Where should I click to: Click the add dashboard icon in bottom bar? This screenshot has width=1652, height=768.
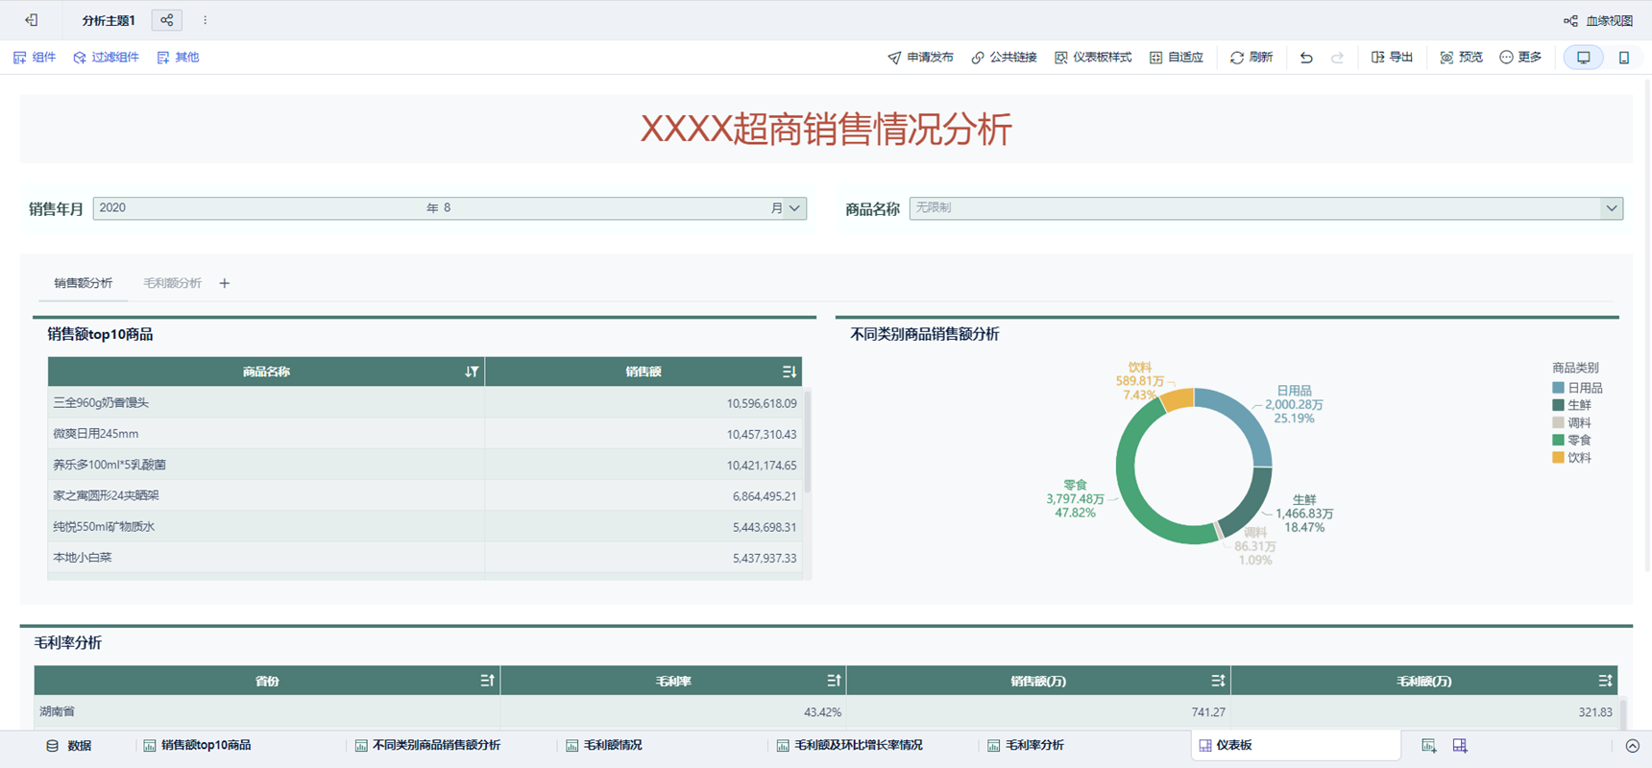click(x=1460, y=746)
